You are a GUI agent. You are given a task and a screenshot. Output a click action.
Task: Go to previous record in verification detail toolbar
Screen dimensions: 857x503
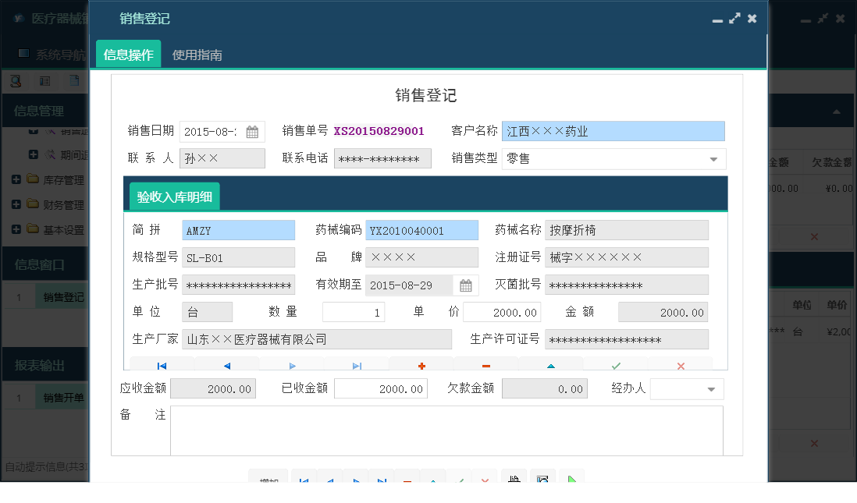(226, 366)
